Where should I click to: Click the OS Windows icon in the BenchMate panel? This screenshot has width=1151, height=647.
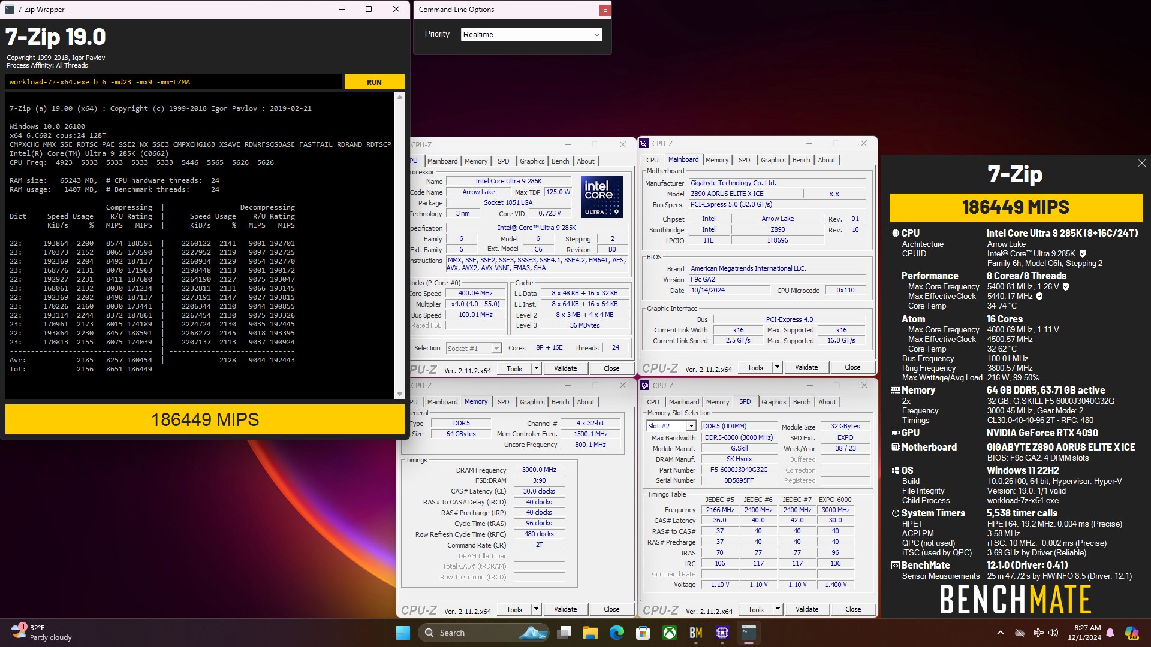(896, 471)
